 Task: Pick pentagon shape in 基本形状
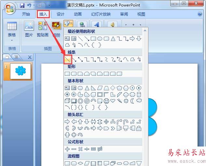tap(119, 88)
